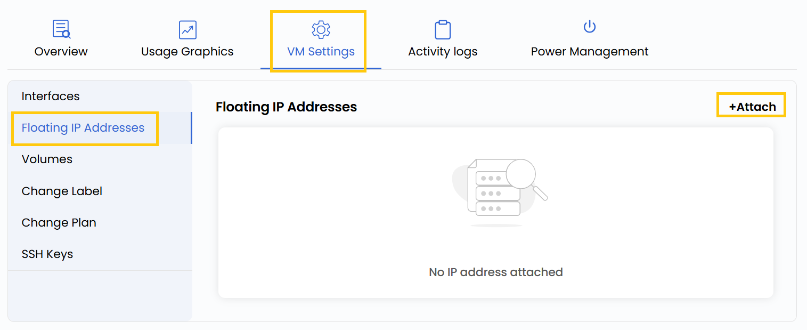The image size is (807, 330).
Task: Open the Usage Graphics tab
Action: tap(187, 51)
